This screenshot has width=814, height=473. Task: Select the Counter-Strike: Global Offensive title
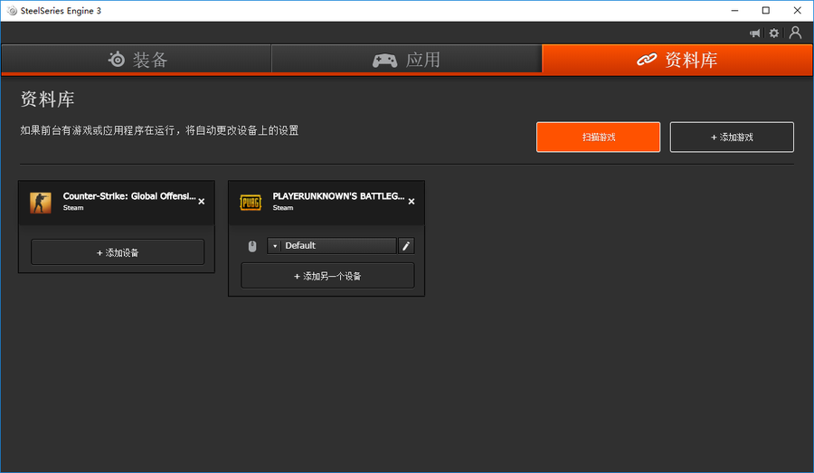pos(128,196)
